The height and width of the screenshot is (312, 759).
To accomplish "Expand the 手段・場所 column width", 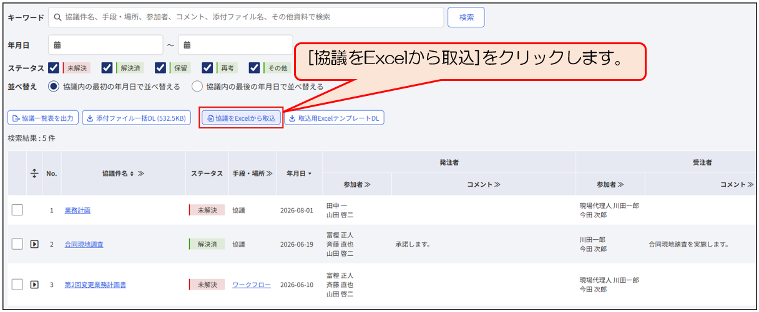I will 269,173.
